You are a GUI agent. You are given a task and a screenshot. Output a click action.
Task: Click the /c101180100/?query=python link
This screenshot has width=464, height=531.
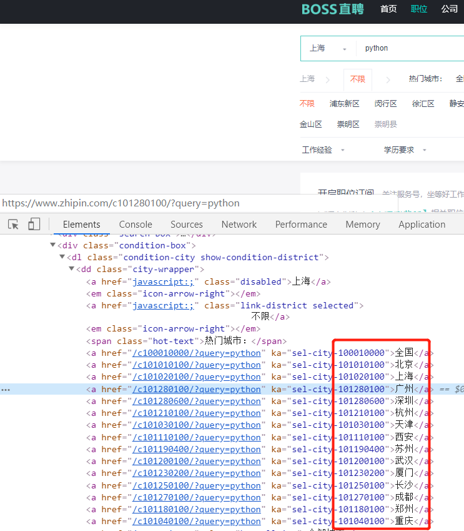click(x=197, y=509)
